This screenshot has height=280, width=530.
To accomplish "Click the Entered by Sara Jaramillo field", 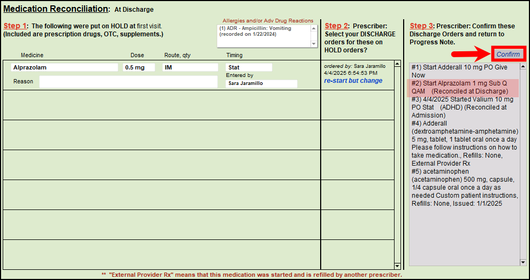I will [x=261, y=84].
